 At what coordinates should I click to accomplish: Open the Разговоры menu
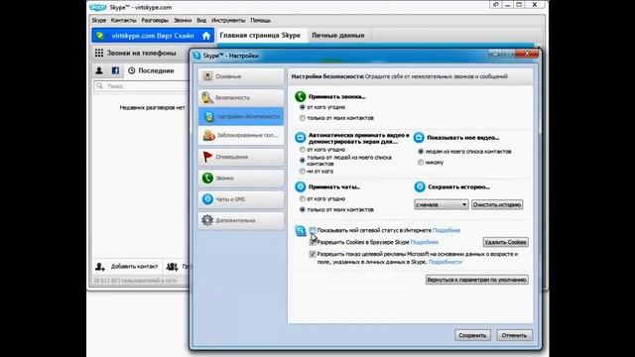pyautogui.click(x=155, y=20)
